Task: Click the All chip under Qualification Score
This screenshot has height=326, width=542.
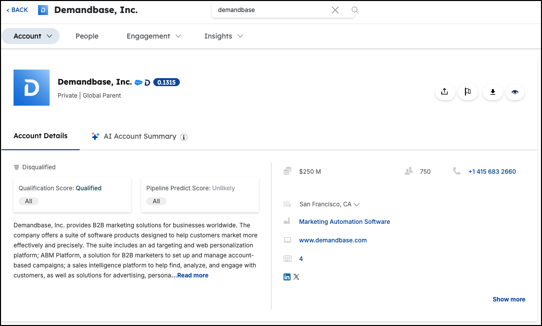Action: coord(29,201)
